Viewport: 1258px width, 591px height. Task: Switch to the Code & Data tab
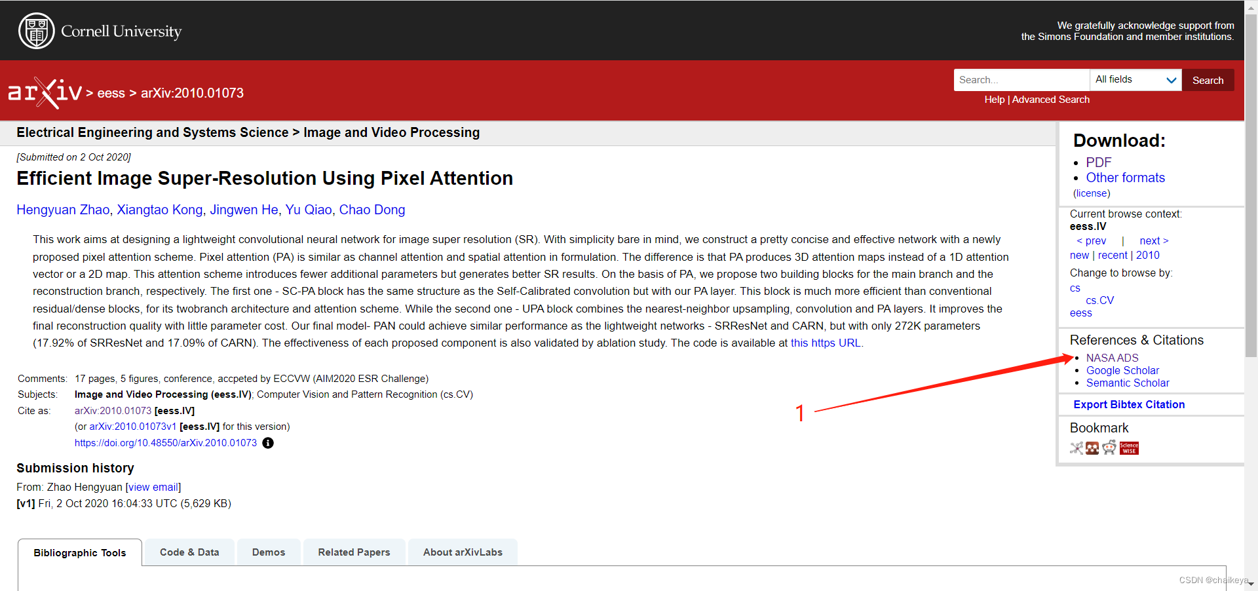coord(189,552)
